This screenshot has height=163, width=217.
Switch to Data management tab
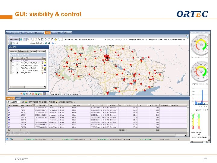13,33
